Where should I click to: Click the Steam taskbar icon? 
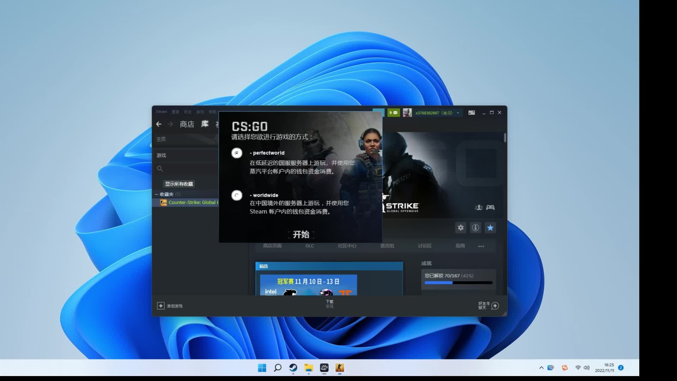pos(293,368)
